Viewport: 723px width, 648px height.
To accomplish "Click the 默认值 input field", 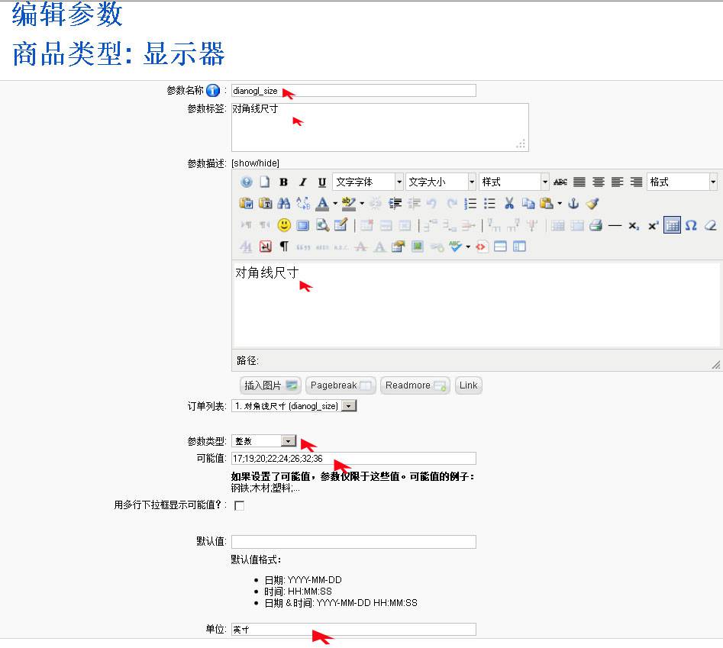I will [x=353, y=542].
